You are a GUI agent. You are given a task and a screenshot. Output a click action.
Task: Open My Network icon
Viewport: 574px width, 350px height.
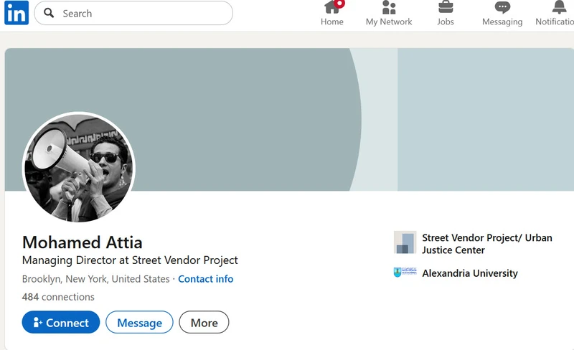[x=389, y=7]
